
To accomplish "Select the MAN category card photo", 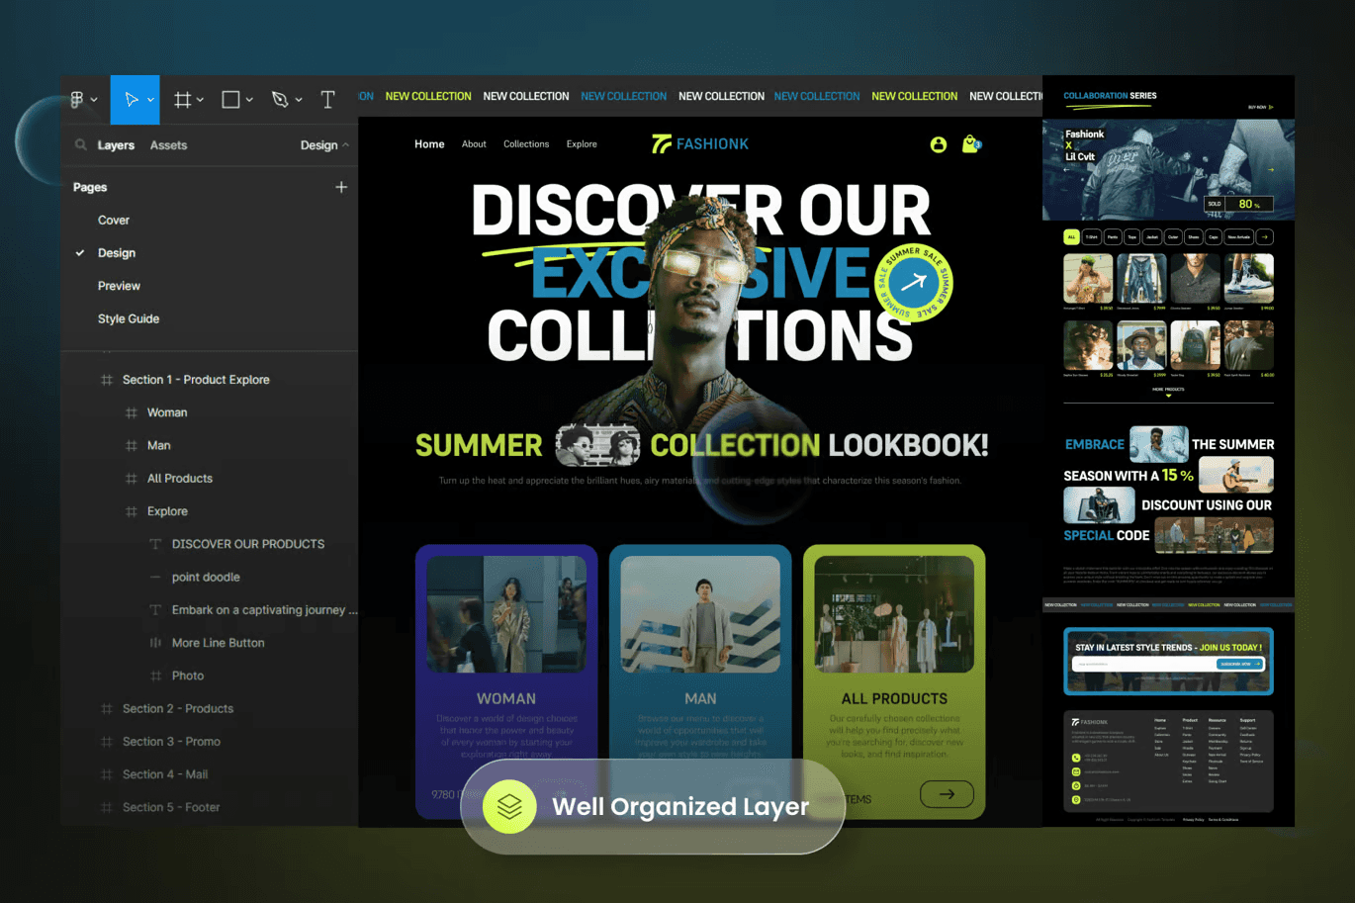I will pos(700,614).
